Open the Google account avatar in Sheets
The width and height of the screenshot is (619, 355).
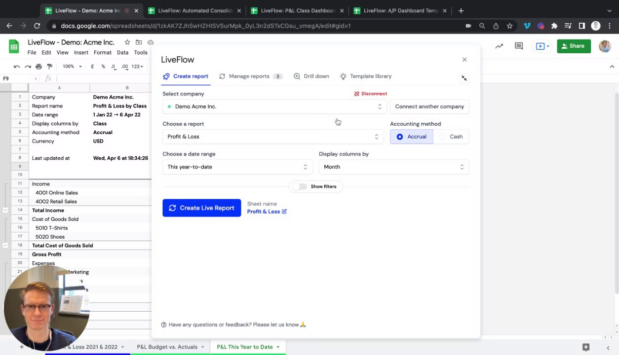pos(605,46)
